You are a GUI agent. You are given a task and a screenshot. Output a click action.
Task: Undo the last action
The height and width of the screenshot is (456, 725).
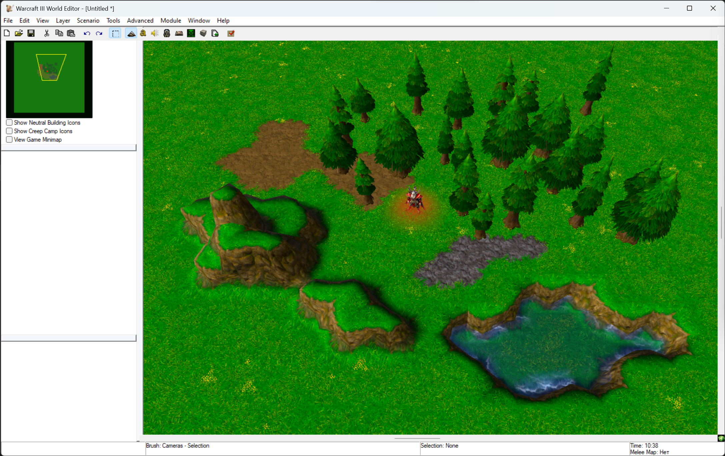pos(87,33)
